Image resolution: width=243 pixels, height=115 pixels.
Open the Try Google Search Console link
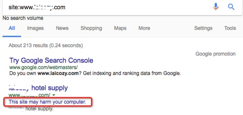pyautogui.click(x=51, y=60)
